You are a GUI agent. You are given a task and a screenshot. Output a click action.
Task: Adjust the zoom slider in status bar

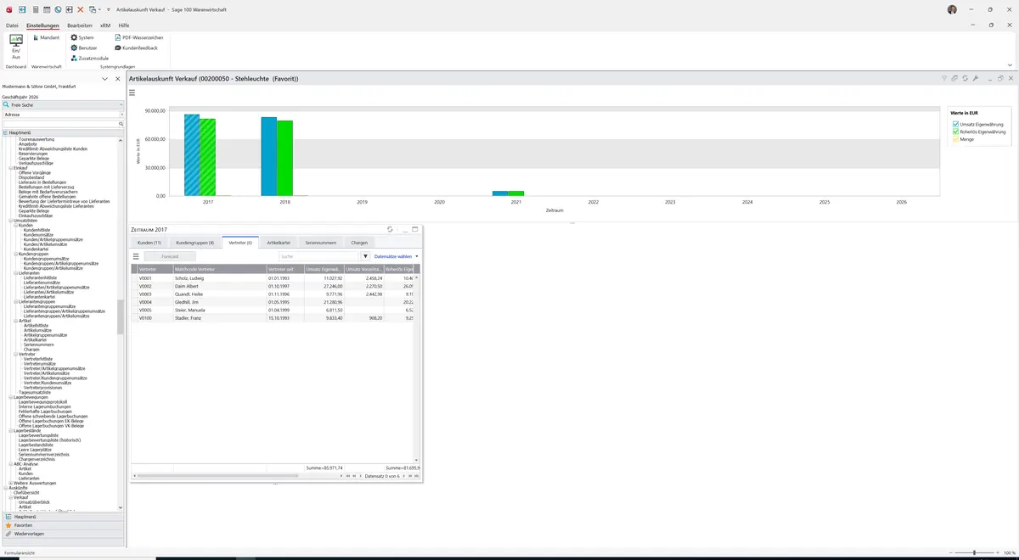(x=974, y=552)
